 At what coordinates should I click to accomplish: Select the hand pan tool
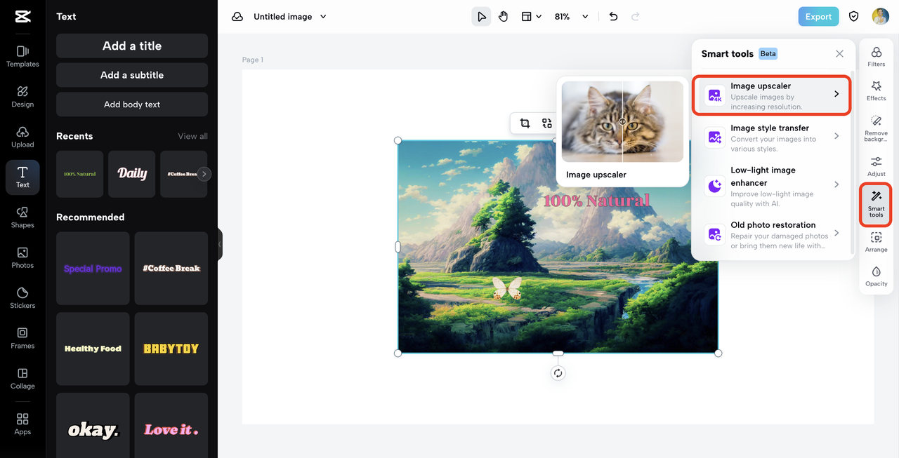point(503,17)
